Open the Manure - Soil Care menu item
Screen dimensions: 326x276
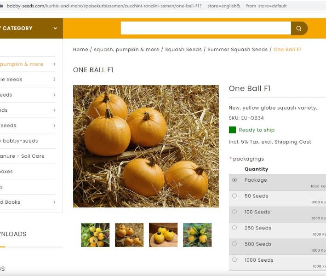coord(23,156)
